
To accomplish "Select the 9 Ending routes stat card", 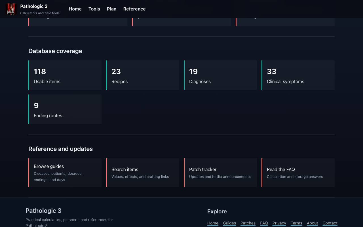I will tap(65, 109).
